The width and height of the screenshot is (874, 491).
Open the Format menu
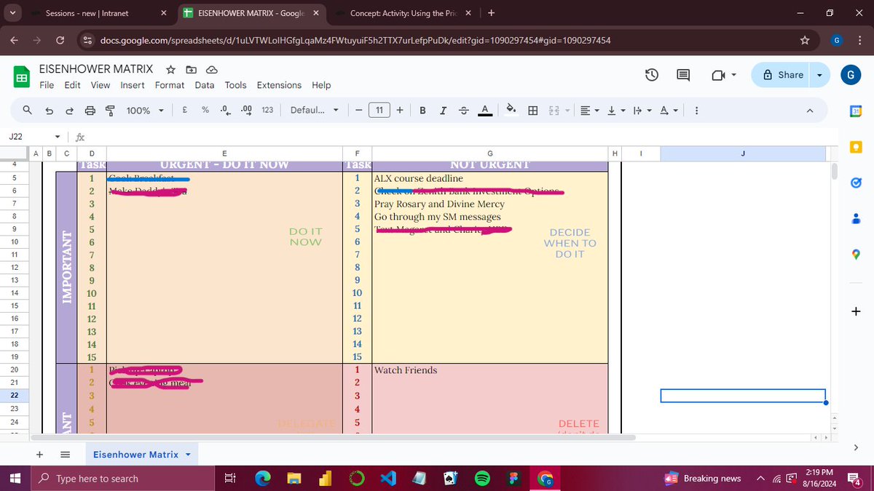pyautogui.click(x=170, y=85)
